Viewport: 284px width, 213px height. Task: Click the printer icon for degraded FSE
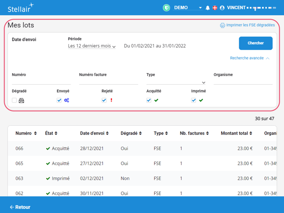click(222, 25)
